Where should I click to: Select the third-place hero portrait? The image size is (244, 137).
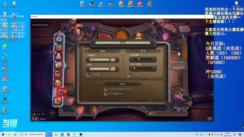coord(59,56)
